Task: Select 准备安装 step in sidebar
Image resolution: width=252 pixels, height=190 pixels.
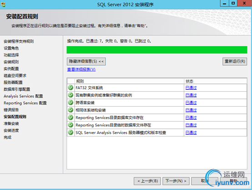Action: tap(11, 123)
